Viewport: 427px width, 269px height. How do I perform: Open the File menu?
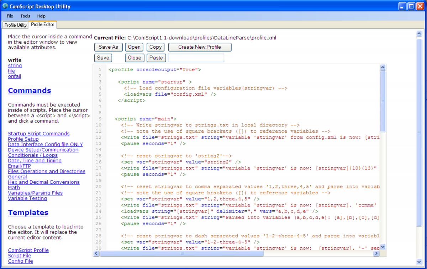[x=10, y=16]
